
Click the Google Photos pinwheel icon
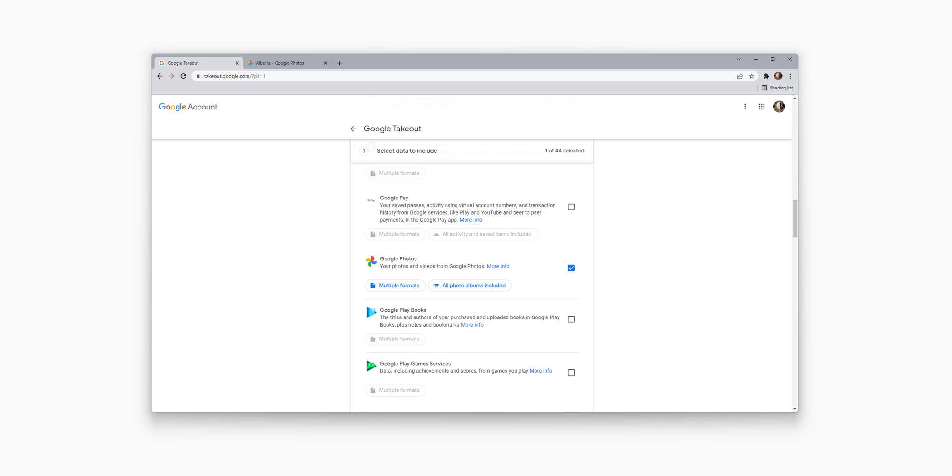(371, 261)
